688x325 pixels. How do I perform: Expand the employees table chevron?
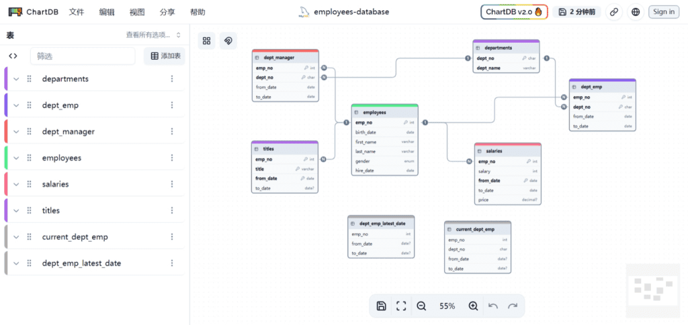click(x=16, y=158)
